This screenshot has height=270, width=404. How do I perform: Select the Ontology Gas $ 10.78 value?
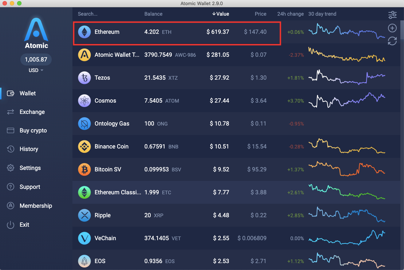click(219, 124)
